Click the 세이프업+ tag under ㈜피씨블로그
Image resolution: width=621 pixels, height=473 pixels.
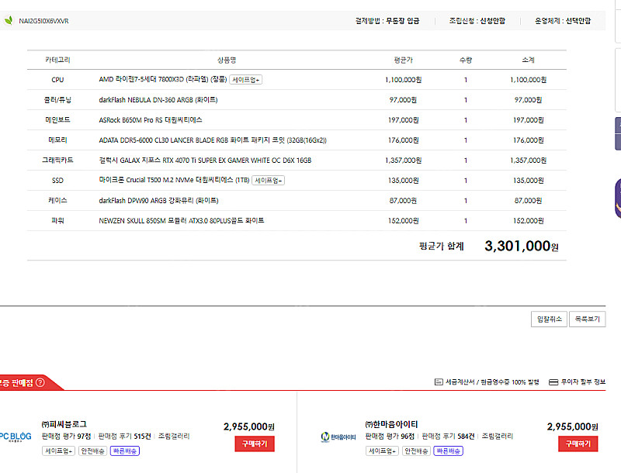59,451
